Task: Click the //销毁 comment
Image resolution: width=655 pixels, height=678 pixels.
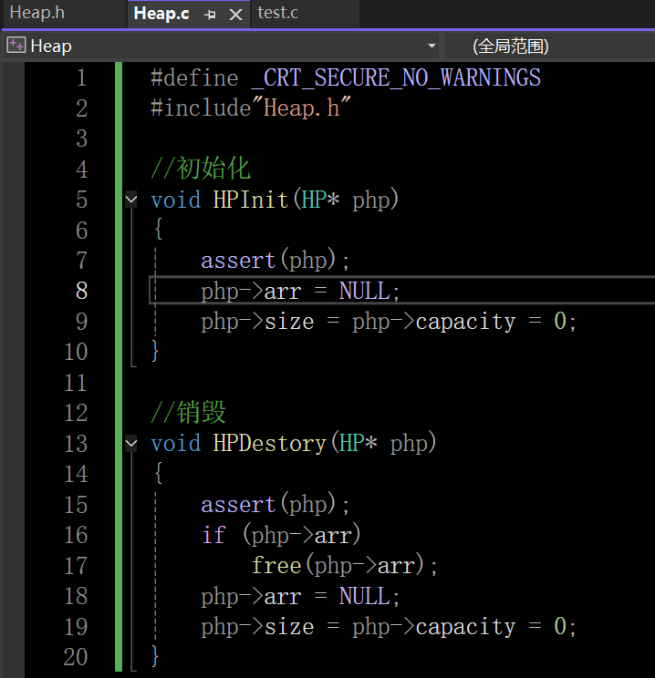Action: [188, 413]
